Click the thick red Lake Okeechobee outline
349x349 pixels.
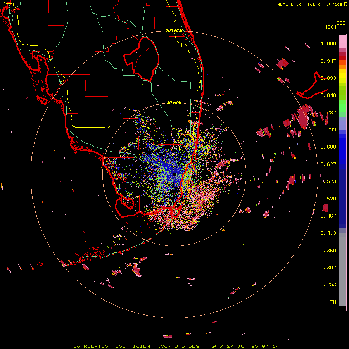coord(141,59)
